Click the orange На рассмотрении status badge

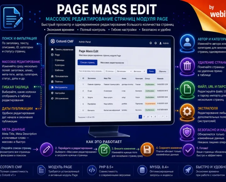point(150,104)
